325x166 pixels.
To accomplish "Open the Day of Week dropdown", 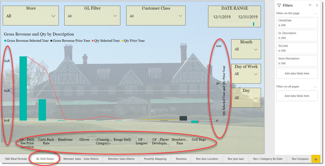I will click(256, 74).
